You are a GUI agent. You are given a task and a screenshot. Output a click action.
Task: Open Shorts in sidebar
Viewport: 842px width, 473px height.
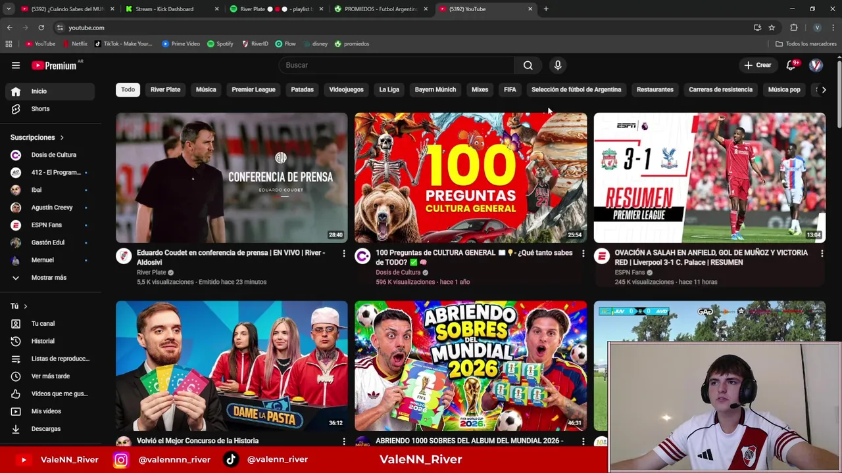coord(50,108)
